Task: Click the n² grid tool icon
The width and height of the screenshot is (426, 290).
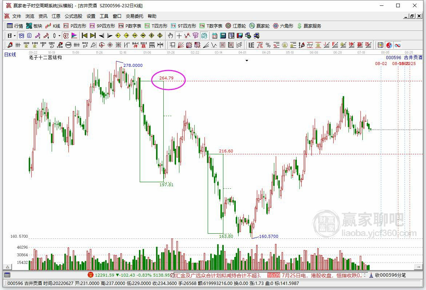Action: (x=85, y=45)
